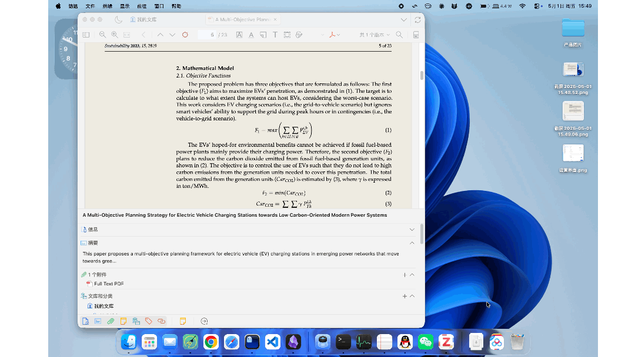
Task: Click the paper title above 信息
Action: (x=235, y=215)
